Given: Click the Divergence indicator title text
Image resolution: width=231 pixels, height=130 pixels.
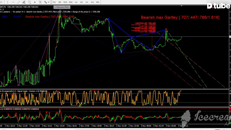Looking at the screenshot, I should [x=23, y=91].
